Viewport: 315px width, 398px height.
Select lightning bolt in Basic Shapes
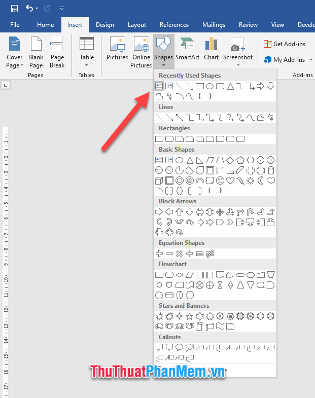(x=240, y=180)
